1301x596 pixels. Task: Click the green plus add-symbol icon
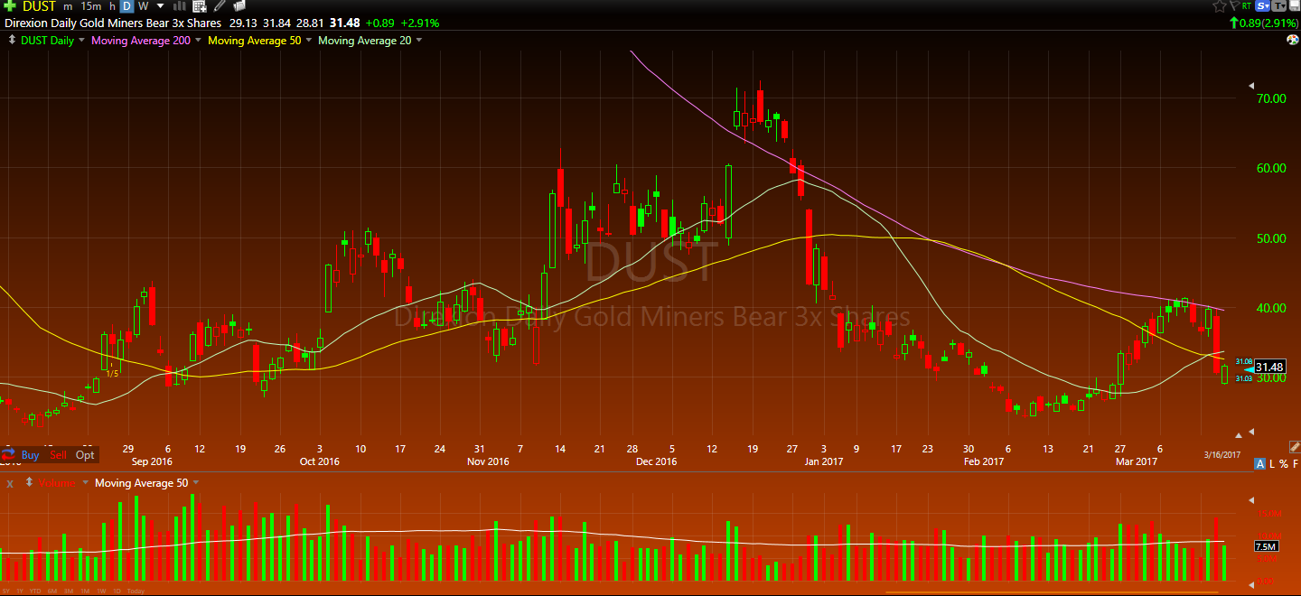point(10,6)
